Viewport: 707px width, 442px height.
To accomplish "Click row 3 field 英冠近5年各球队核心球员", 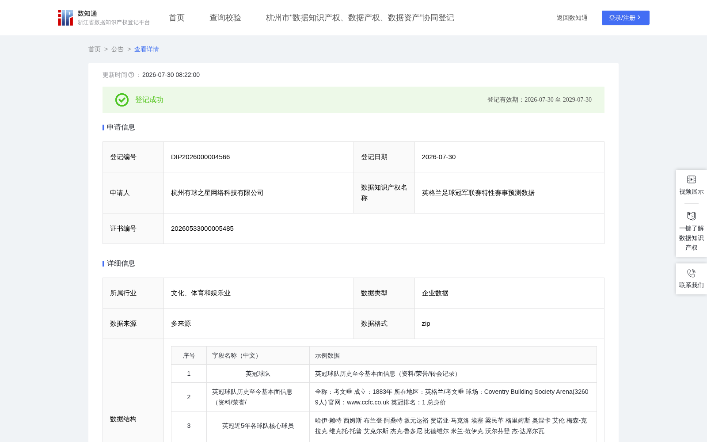I will pos(258,426).
